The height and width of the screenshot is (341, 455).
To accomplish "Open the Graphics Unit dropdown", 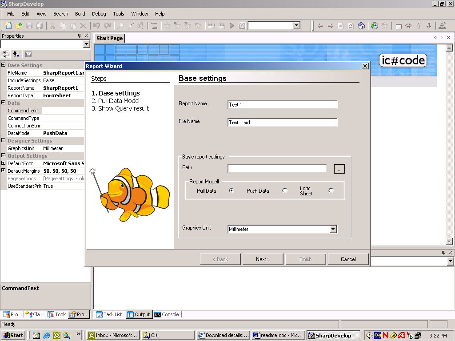I will [x=333, y=229].
